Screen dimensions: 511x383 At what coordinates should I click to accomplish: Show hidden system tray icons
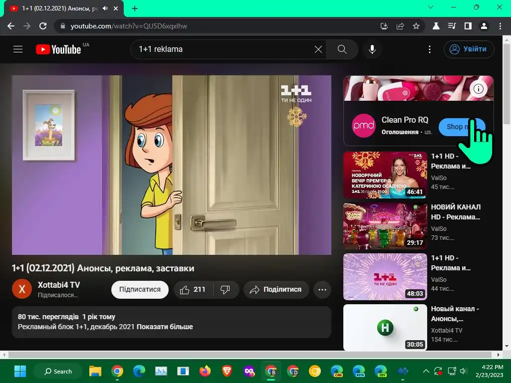tap(426, 371)
